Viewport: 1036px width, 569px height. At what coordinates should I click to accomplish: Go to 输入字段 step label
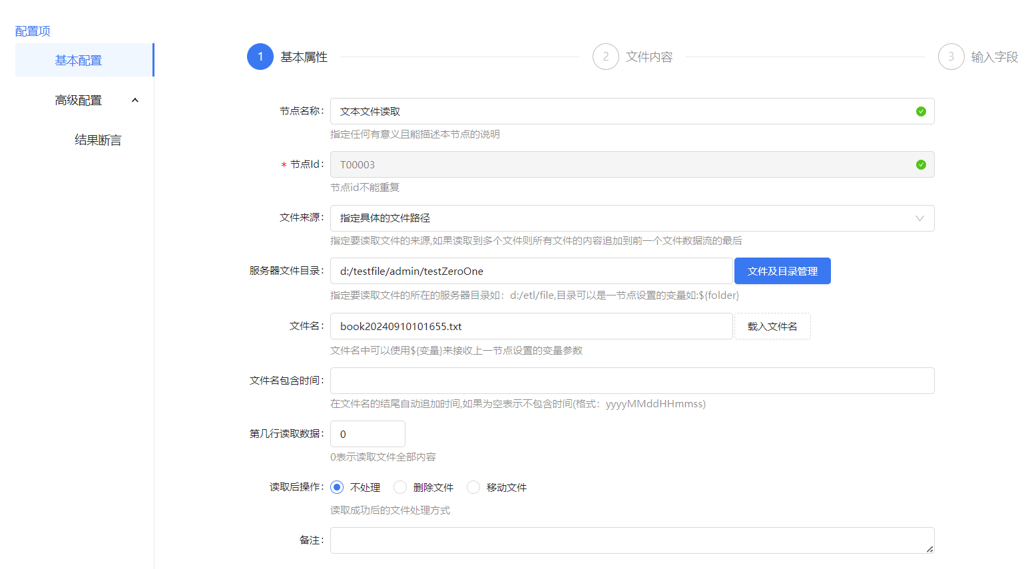point(995,57)
